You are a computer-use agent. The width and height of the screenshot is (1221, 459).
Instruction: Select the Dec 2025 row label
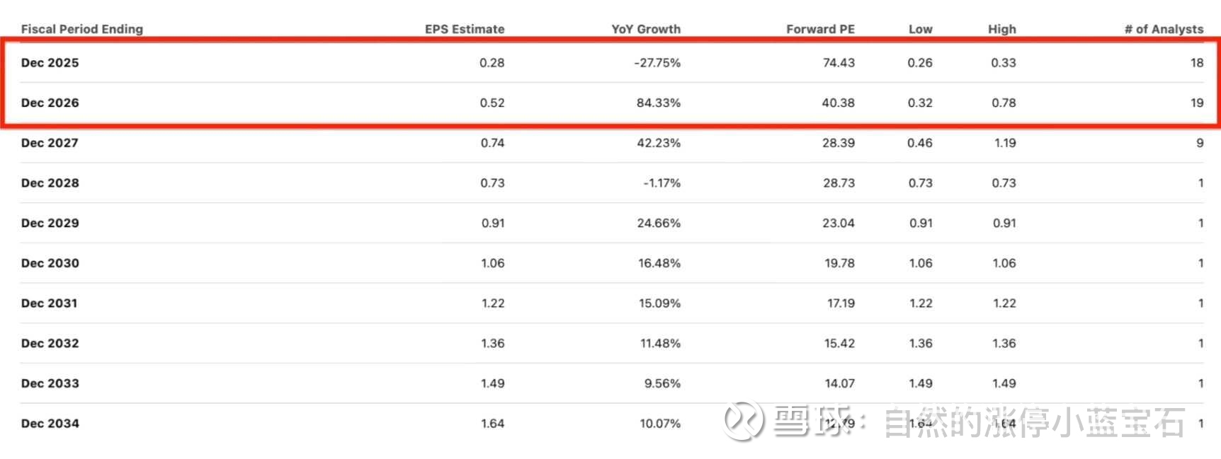[50, 62]
